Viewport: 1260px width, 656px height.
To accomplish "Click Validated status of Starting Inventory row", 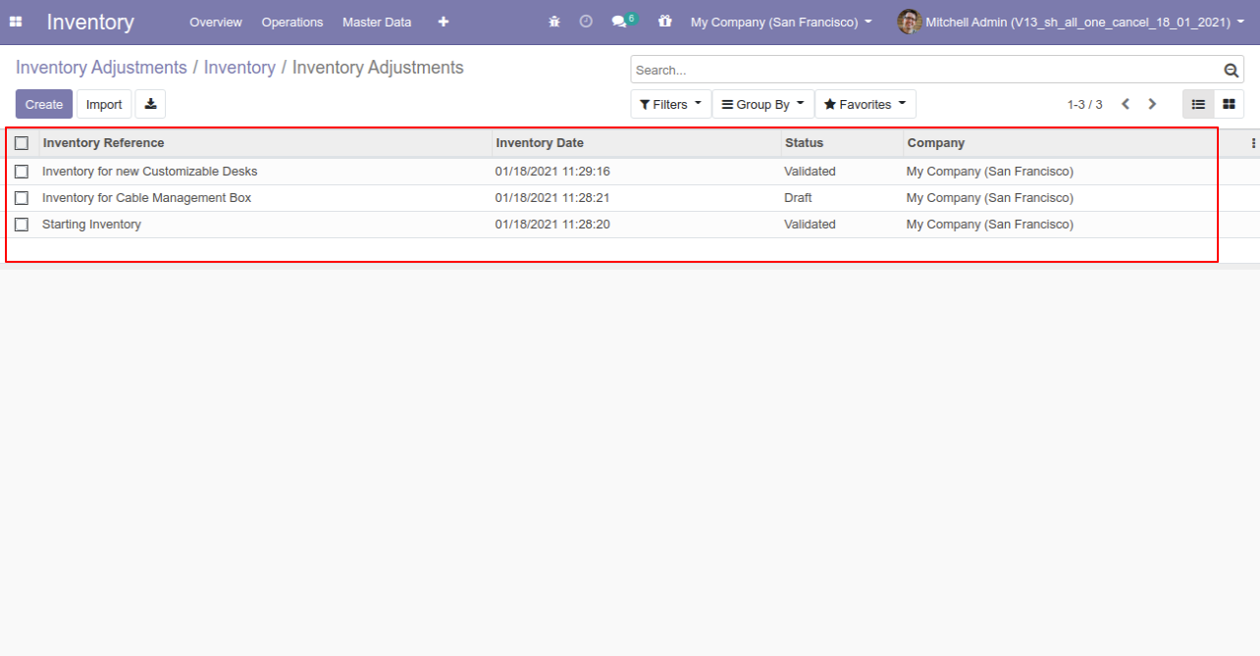I will (x=810, y=225).
